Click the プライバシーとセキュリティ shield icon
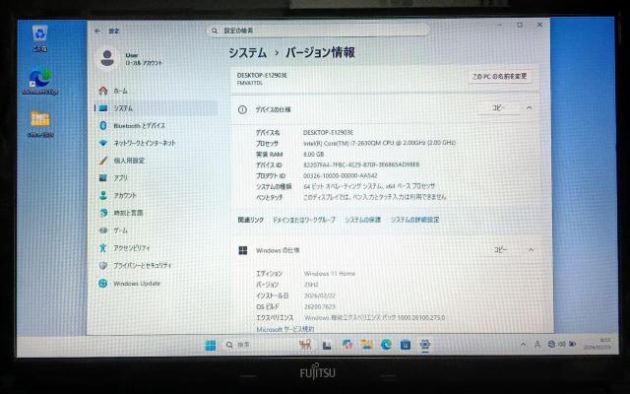The height and width of the screenshot is (394, 630). 103,265
